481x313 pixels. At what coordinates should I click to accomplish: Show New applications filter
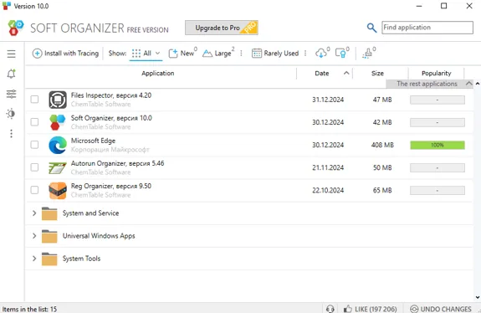[x=183, y=53]
